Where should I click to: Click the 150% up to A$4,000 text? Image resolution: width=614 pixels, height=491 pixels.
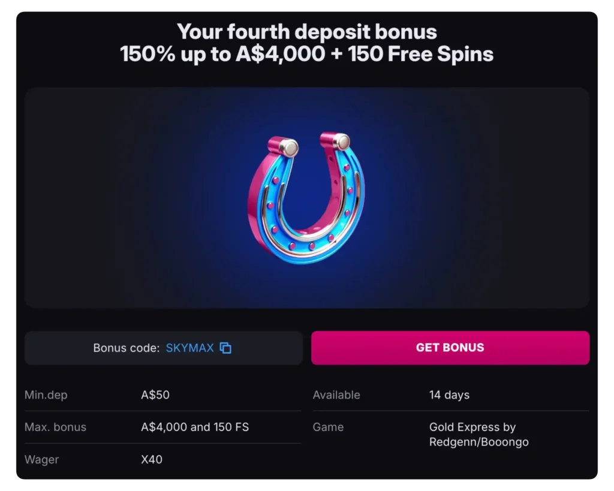tap(222, 55)
